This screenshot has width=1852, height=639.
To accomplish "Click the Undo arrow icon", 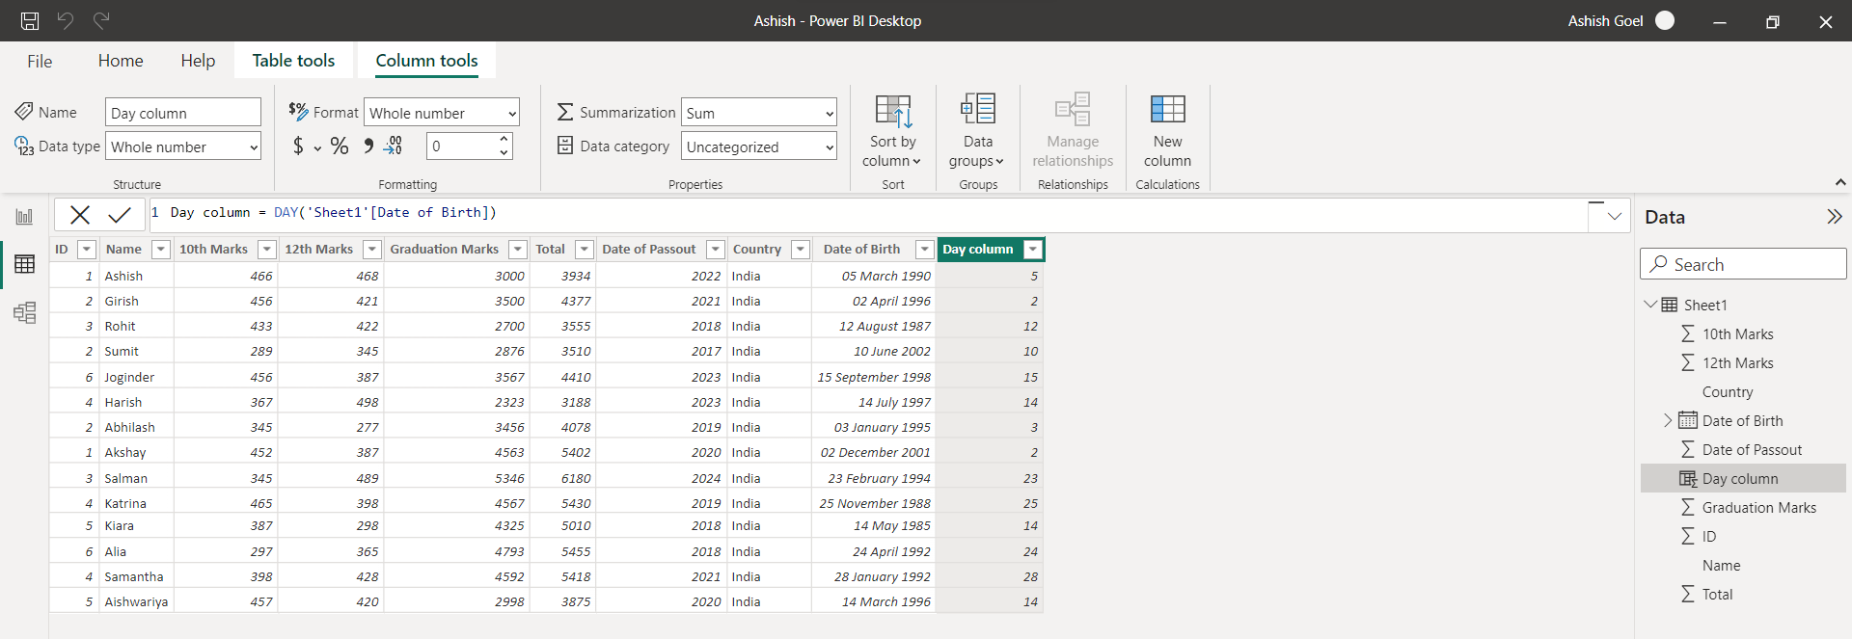I will pos(66,20).
